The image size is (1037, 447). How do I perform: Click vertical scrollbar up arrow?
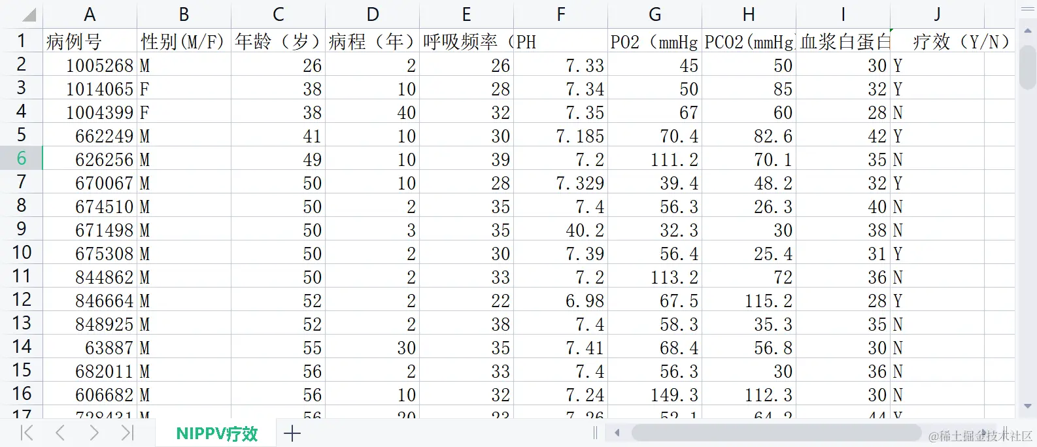1027,30
